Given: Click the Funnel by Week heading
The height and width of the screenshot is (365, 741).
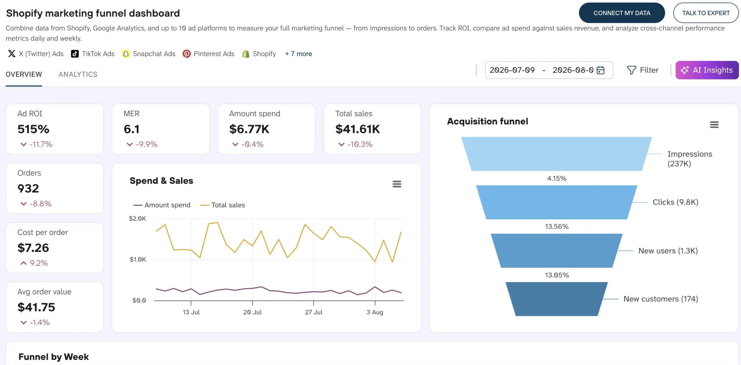Looking at the screenshot, I should 54,357.
